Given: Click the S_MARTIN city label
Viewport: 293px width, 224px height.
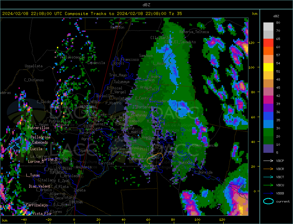Looking at the screenshot, I should [135, 132].
